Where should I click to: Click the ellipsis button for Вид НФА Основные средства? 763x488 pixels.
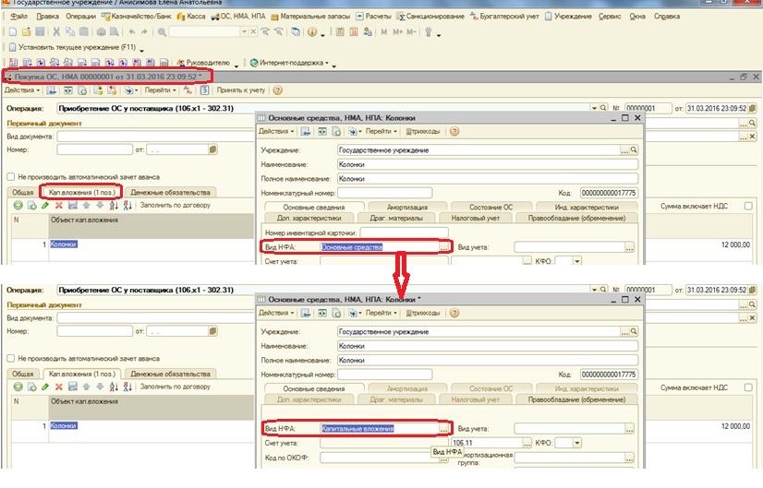click(x=443, y=247)
